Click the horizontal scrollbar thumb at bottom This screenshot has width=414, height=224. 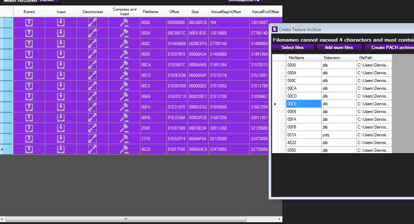click(126, 219)
